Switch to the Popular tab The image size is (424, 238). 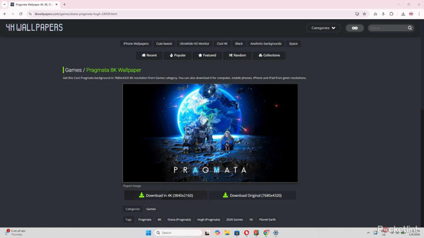coord(177,55)
